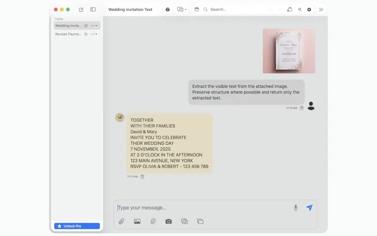Click the 11:10 AM timestamp
This screenshot has width=377, height=236.
click(x=292, y=108)
